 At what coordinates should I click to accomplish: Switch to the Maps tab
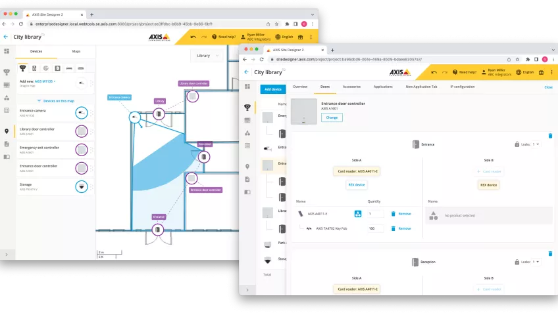76,51
